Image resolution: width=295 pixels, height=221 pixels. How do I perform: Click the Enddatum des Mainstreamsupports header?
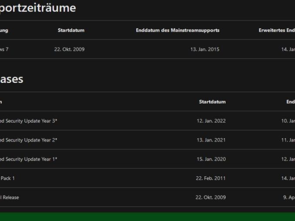tap(178, 30)
